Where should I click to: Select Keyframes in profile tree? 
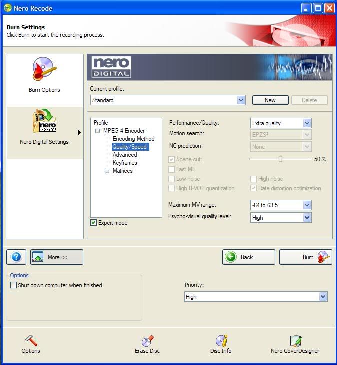point(125,163)
